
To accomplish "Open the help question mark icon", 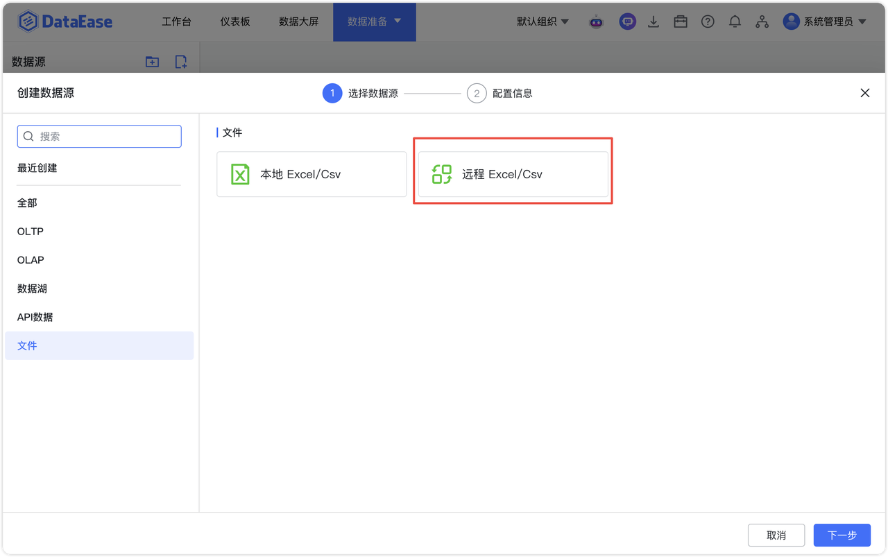I will 708,22.
